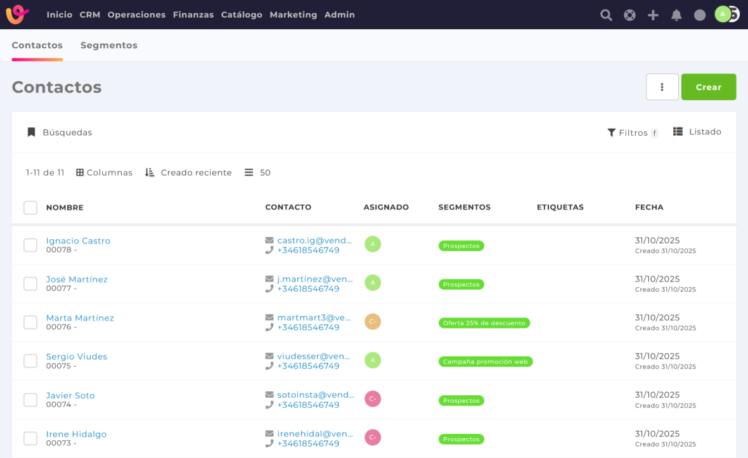Expand the Creado reciente sort dropdown
This screenshot has height=458, width=748.
click(x=188, y=173)
